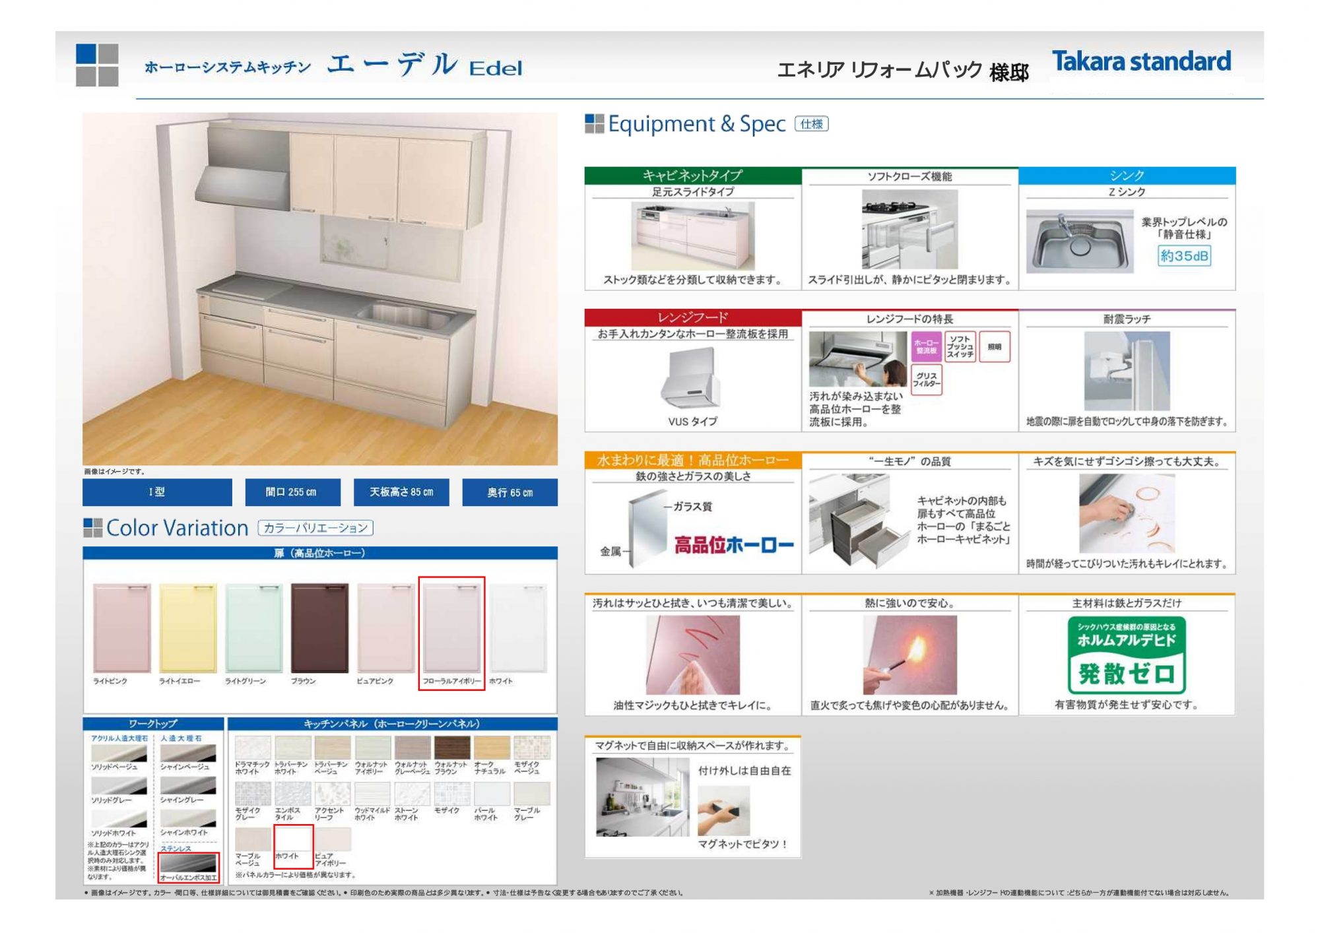Select the ホワイト kitchen panel swatch
This screenshot has width=1320, height=933.
tap(293, 839)
